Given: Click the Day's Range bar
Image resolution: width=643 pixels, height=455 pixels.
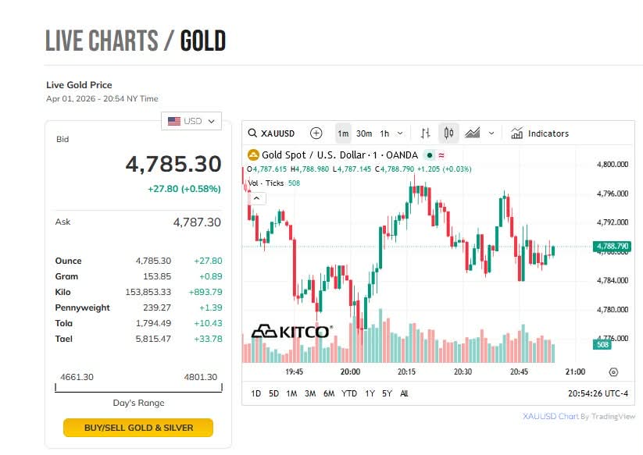Looking at the screenshot, I should [138, 387].
